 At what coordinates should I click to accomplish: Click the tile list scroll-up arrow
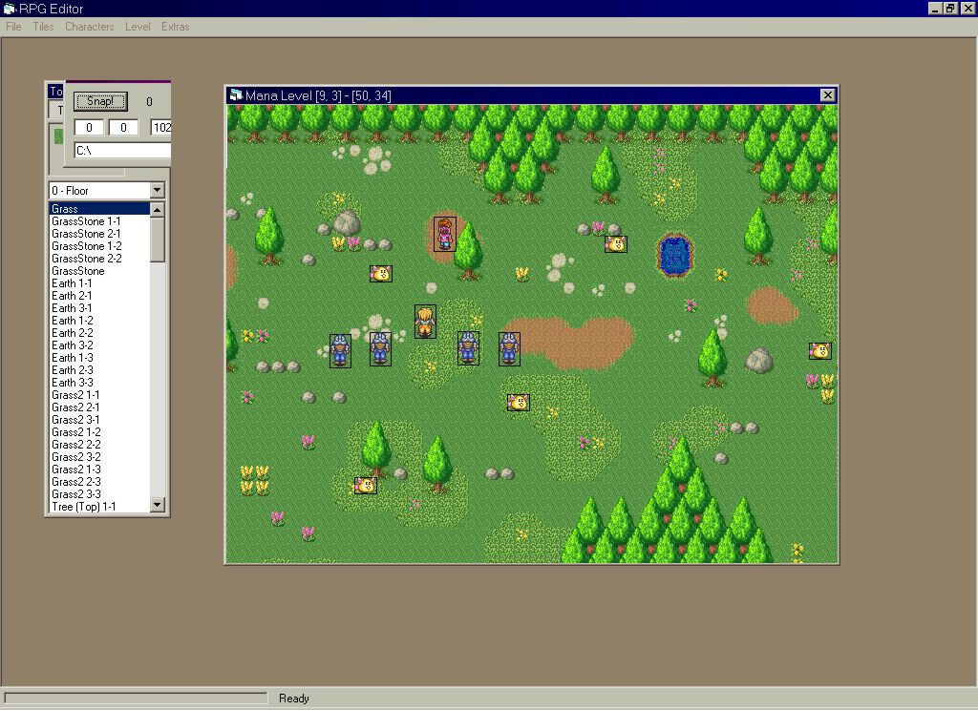tap(158, 209)
